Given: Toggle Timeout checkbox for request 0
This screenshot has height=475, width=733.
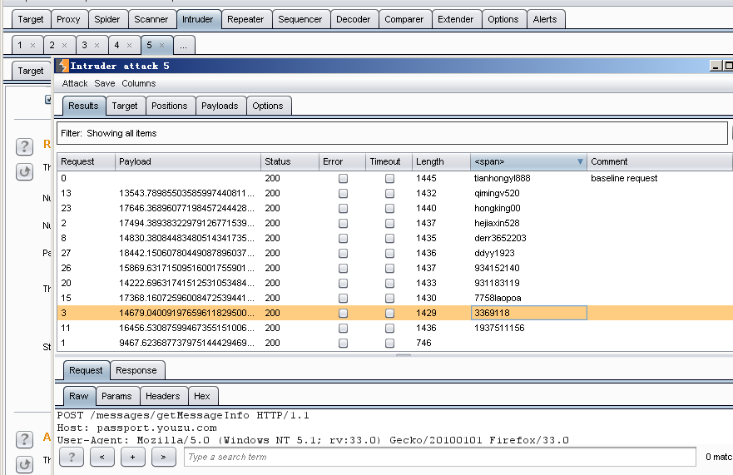Looking at the screenshot, I should (x=389, y=179).
